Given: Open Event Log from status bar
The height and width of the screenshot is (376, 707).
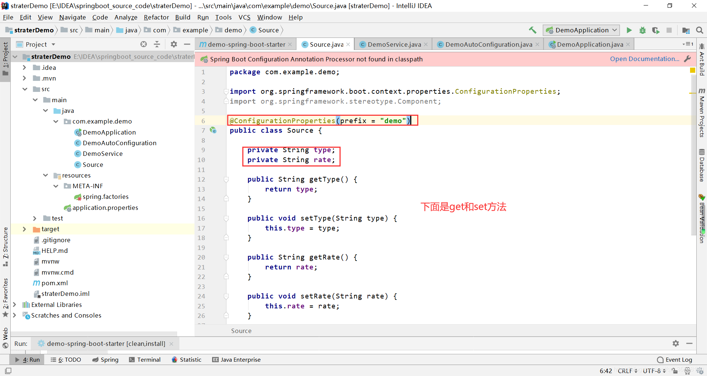Looking at the screenshot, I should tap(675, 360).
